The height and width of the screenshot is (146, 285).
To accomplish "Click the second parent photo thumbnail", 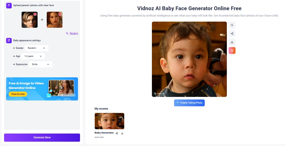I will [x=55, y=20].
